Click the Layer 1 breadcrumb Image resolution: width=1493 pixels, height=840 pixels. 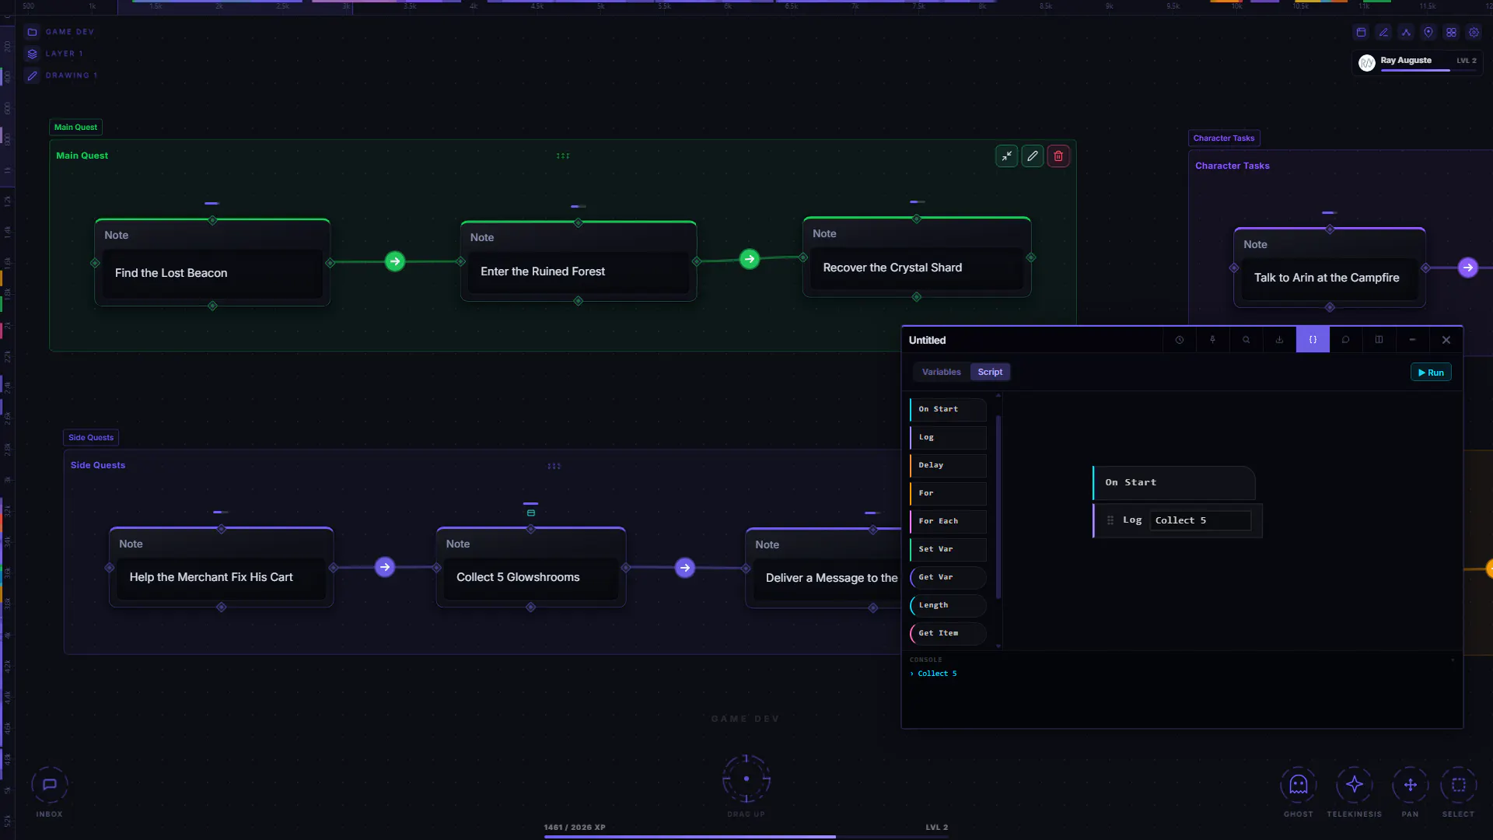tap(55, 54)
